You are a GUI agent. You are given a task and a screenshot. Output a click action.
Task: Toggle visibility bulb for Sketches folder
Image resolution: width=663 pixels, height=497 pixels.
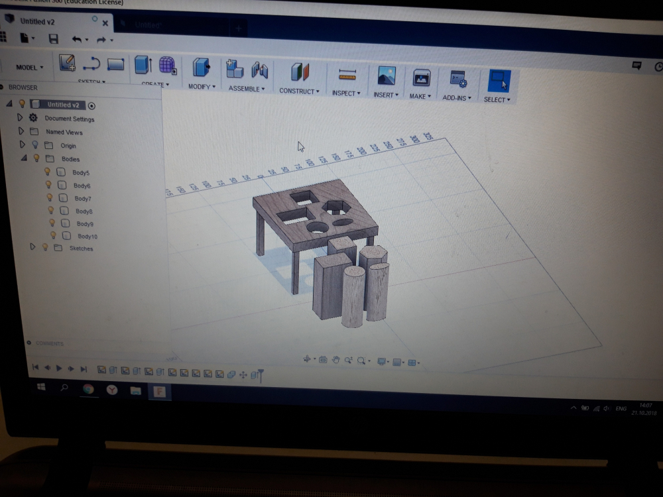(45, 247)
